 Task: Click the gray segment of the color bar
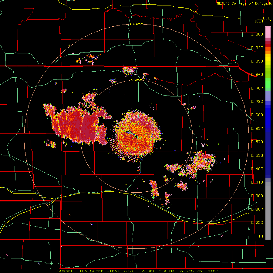pos(268,211)
